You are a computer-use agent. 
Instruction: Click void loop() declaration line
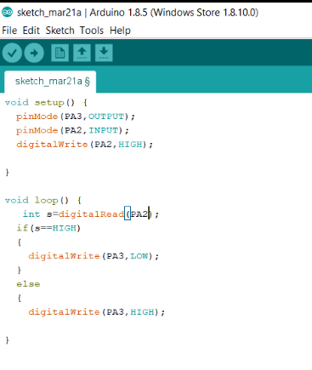click(x=43, y=200)
